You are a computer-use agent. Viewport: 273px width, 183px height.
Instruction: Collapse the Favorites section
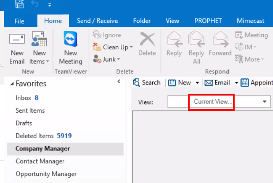[x=12, y=84]
